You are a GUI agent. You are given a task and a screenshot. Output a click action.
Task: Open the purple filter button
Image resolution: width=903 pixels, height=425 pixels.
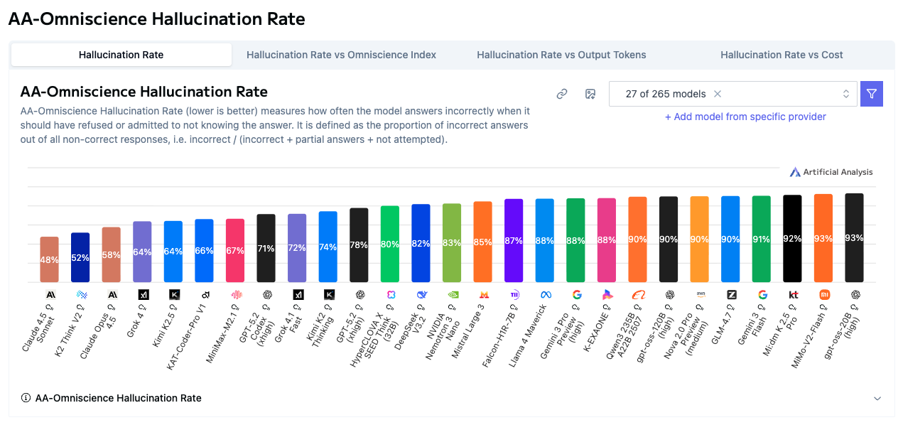coord(872,94)
